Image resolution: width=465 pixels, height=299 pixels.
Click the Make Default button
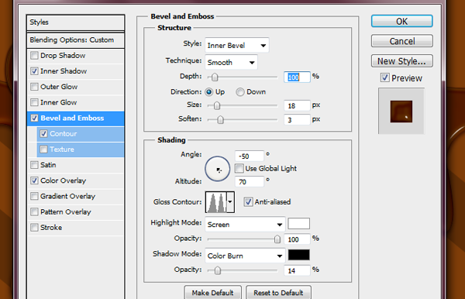[x=212, y=293]
